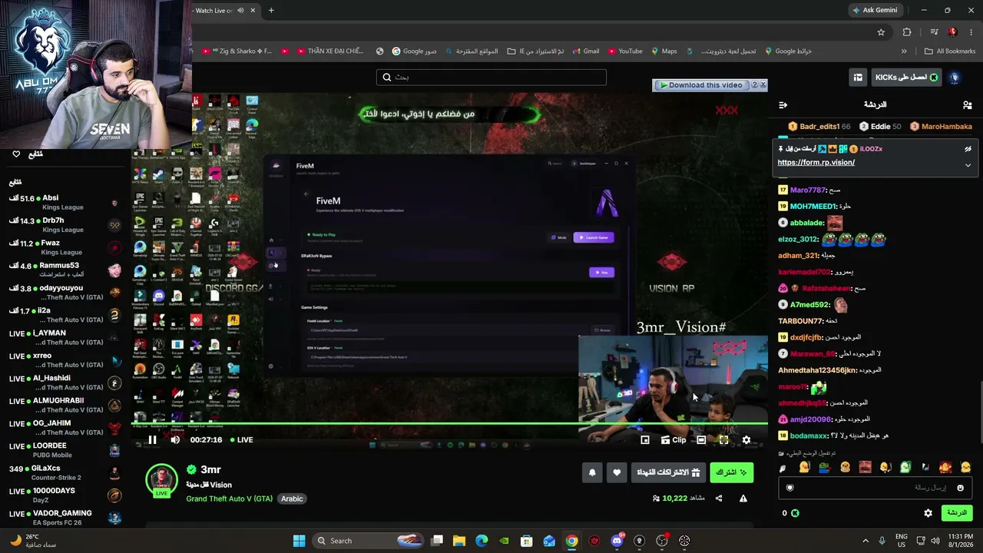Open Fwaz channel in sidebar
Image resolution: width=983 pixels, height=553 pixels.
(65, 247)
